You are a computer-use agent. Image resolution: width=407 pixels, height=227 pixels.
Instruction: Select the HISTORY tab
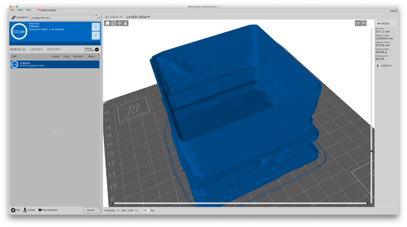pos(54,49)
